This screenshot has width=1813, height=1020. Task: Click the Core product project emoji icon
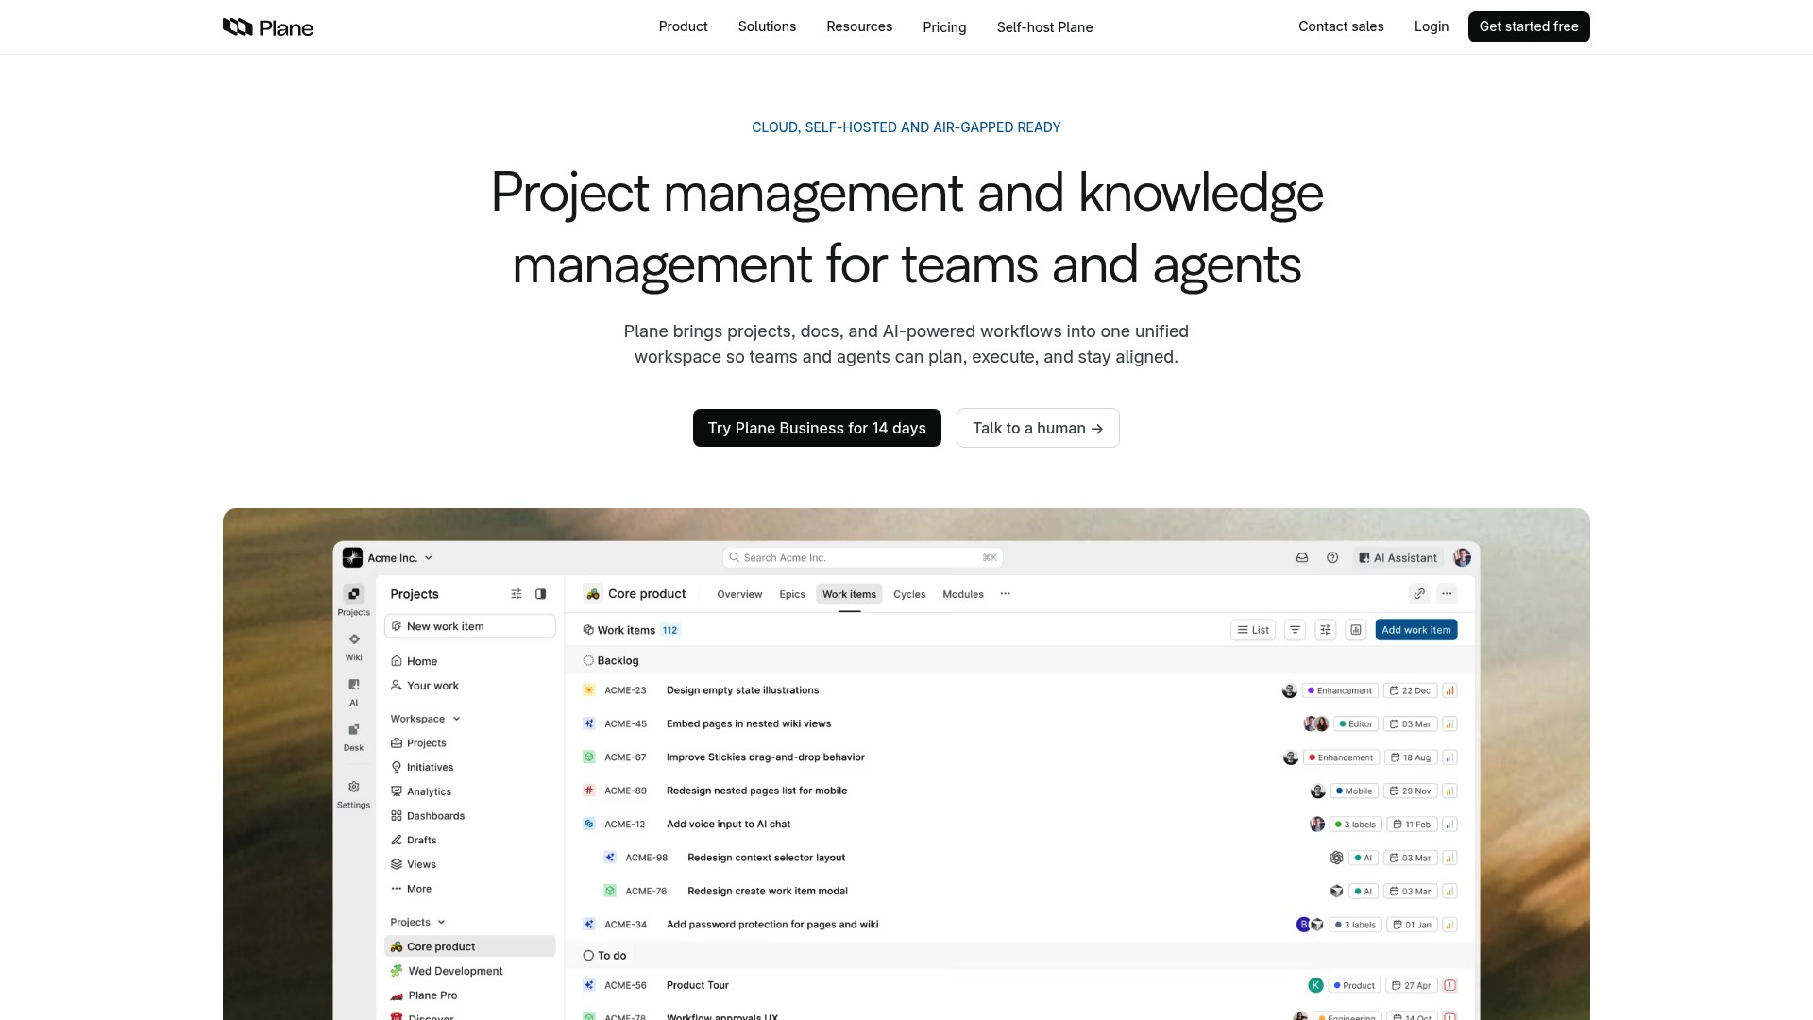click(x=593, y=594)
